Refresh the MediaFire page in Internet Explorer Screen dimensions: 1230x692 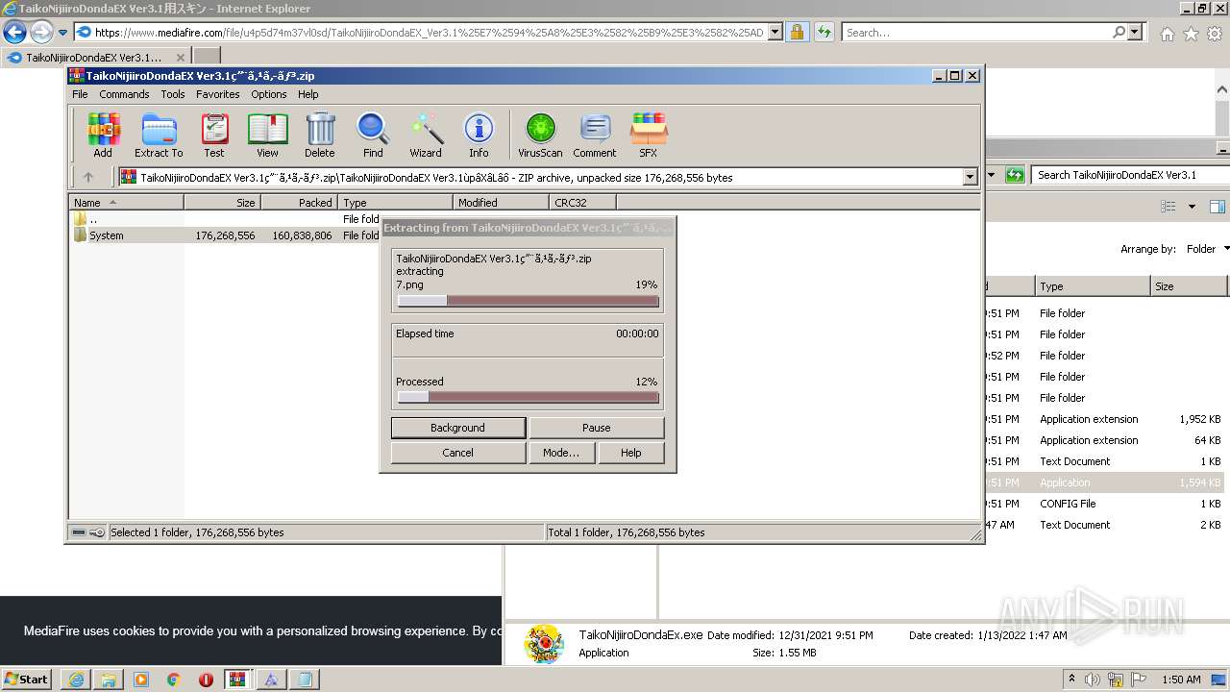824,32
